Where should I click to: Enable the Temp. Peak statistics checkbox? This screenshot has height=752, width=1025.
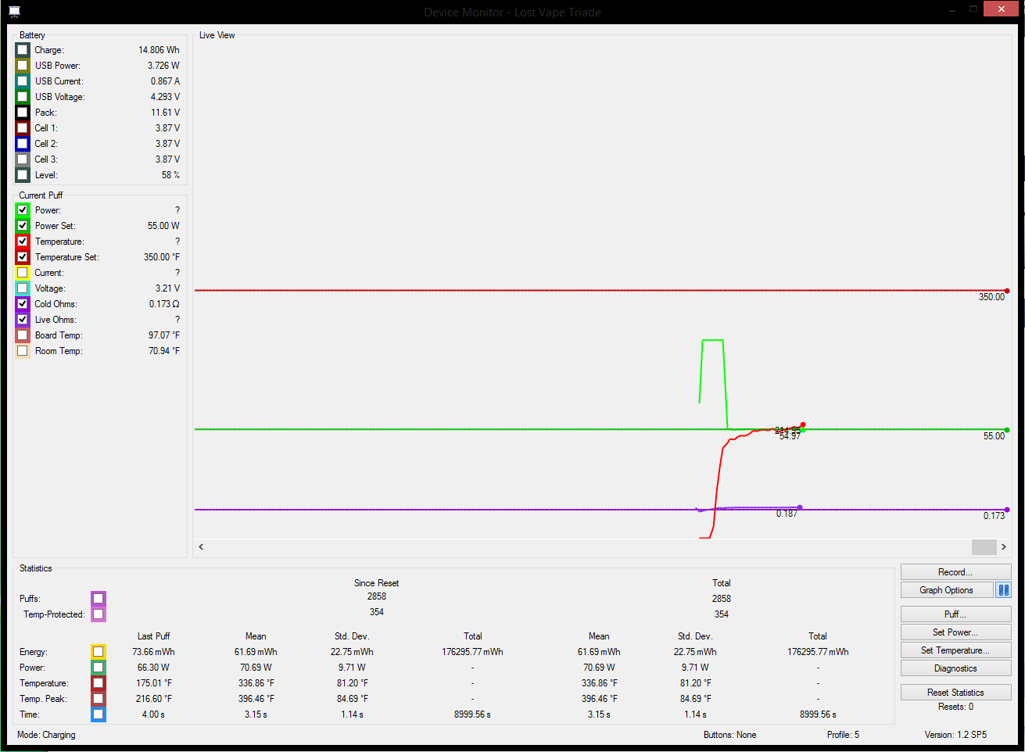[98, 699]
